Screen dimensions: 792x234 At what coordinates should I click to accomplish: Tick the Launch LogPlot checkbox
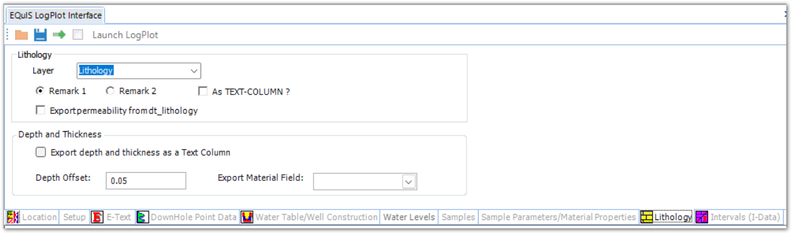tap(78, 35)
